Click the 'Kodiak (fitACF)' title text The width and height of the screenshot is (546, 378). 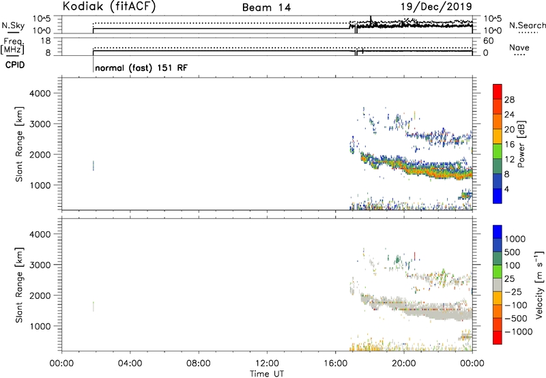coord(109,7)
